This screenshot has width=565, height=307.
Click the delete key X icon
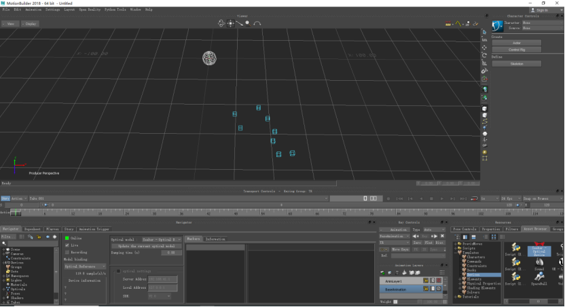442,236
